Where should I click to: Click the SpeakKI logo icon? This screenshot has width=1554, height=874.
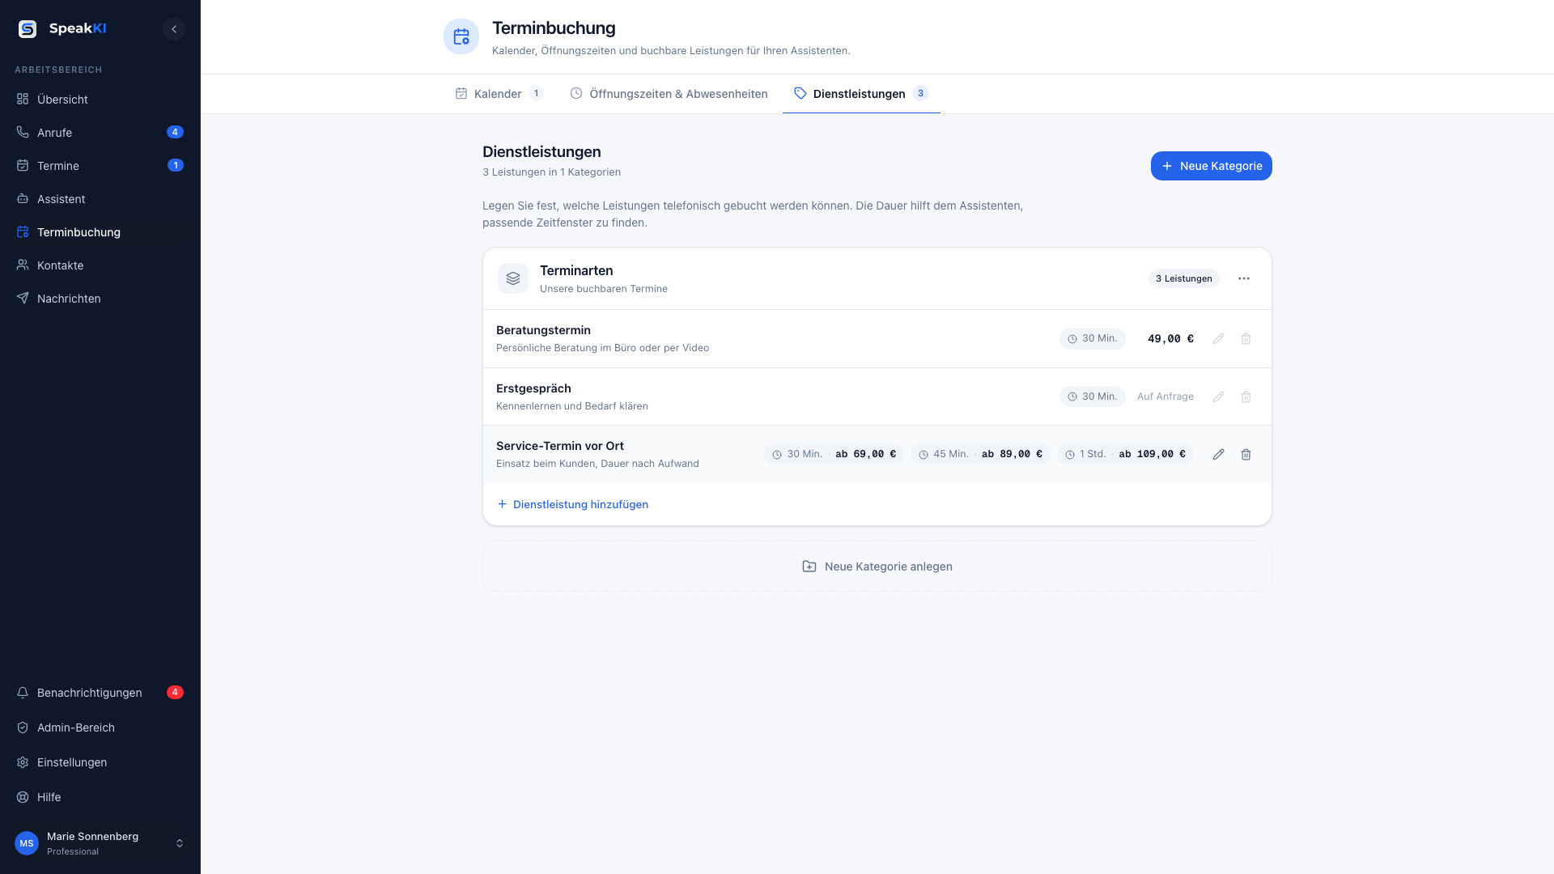tap(28, 29)
